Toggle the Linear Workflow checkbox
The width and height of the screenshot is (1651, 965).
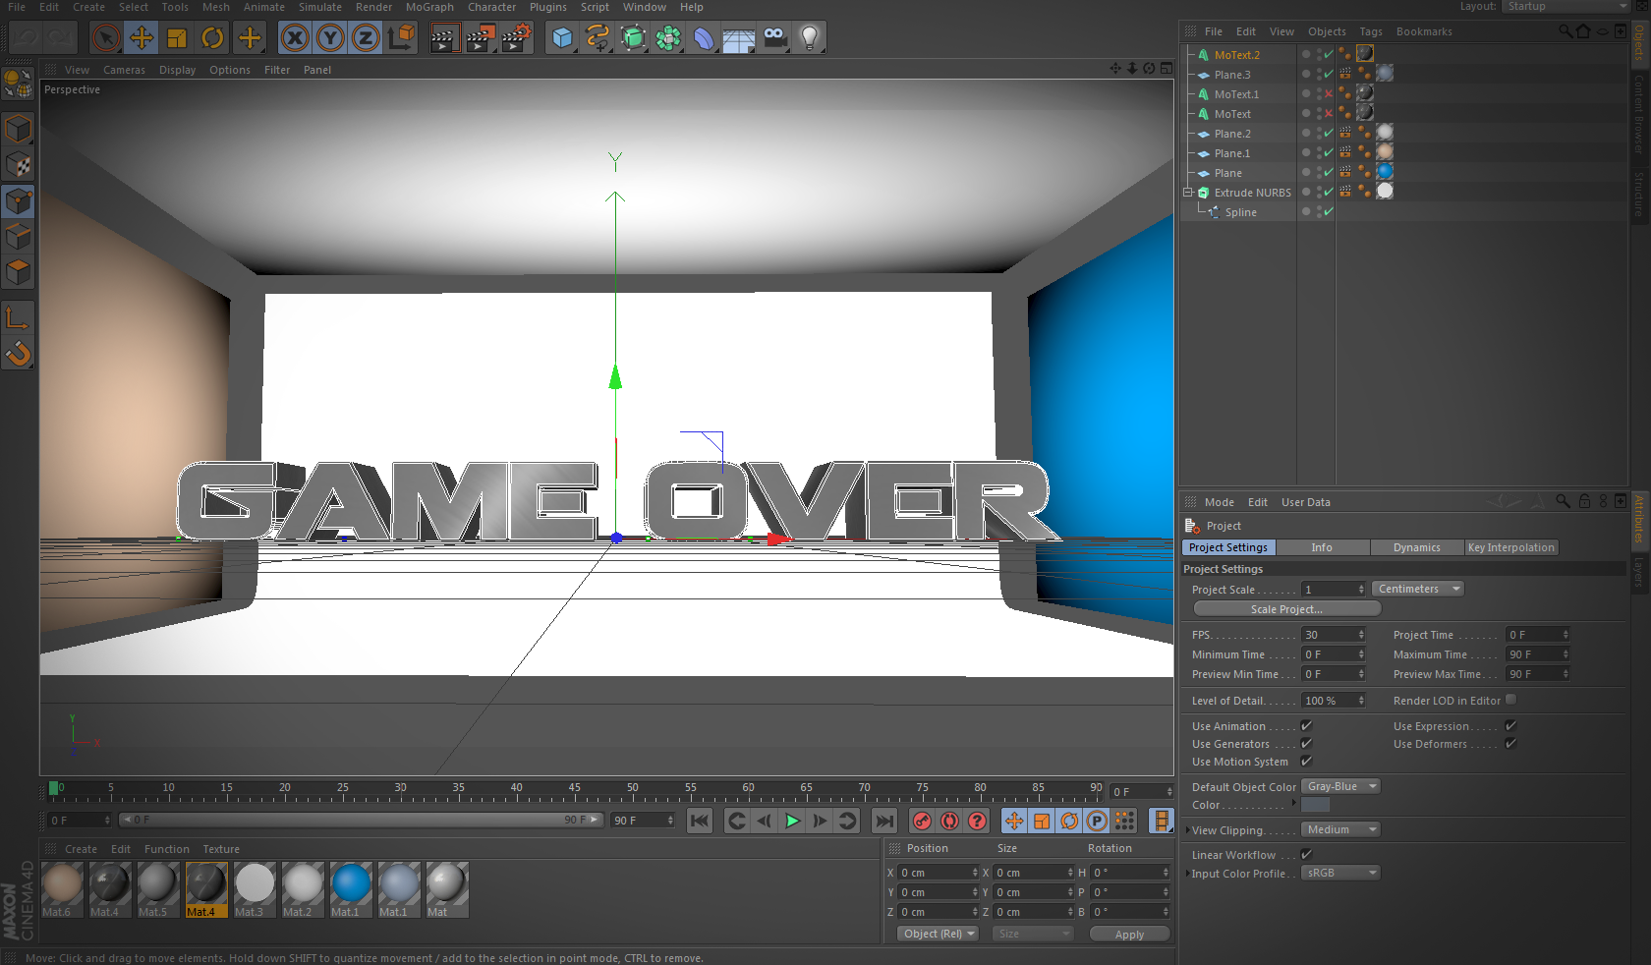pyautogui.click(x=1306, y=854)
